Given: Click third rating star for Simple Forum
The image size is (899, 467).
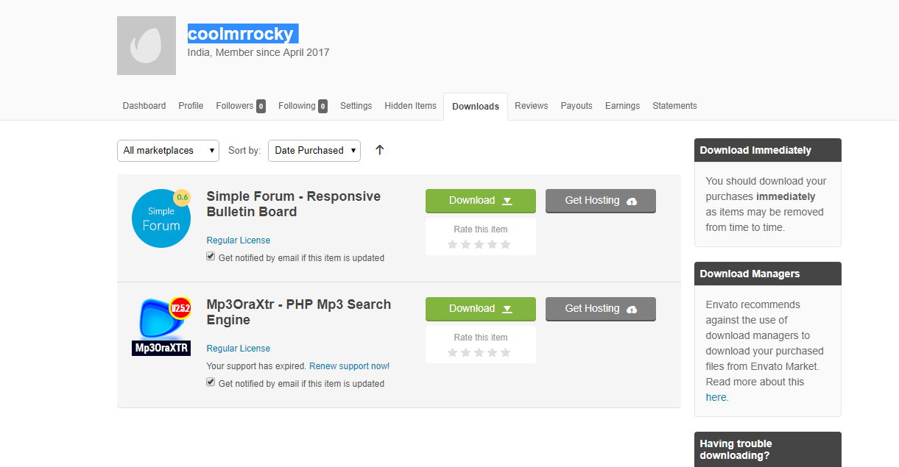Looking at the screenshot, I should pyautogui.click(x=479, y=244).
